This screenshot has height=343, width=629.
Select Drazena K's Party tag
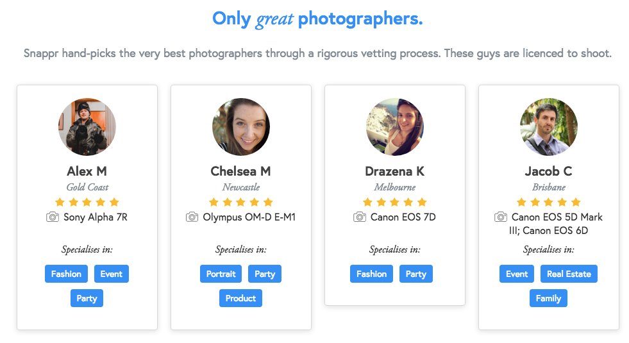click(x=416, y=274)
